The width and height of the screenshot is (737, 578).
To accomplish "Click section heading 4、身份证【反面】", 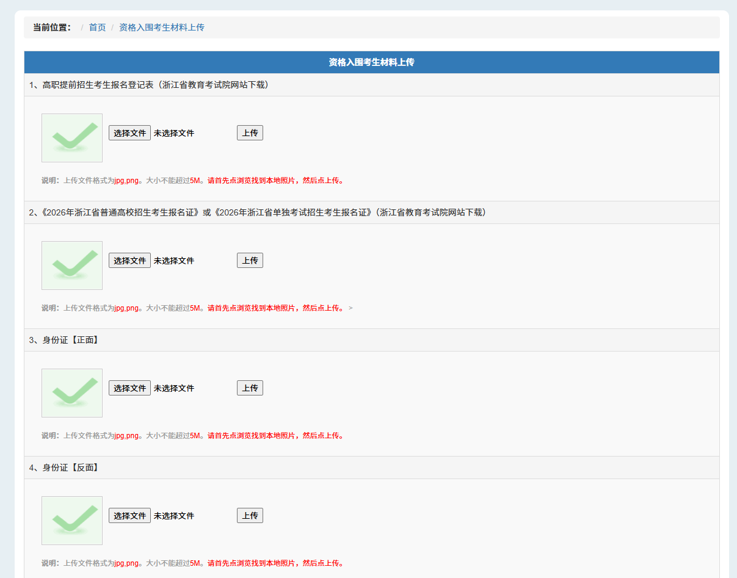I will pyautogui.click(x=65, y=468).
